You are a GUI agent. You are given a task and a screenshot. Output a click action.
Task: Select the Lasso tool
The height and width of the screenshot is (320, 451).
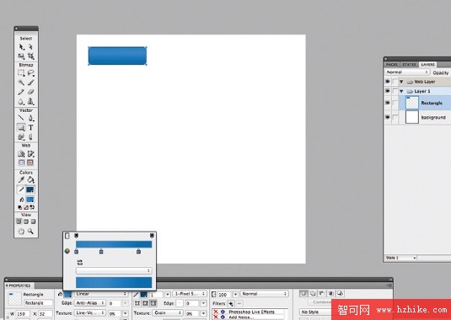point(31,73)
